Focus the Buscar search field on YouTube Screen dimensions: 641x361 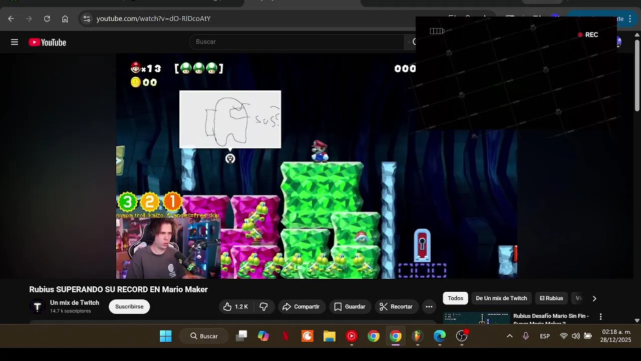coord(296,42)
